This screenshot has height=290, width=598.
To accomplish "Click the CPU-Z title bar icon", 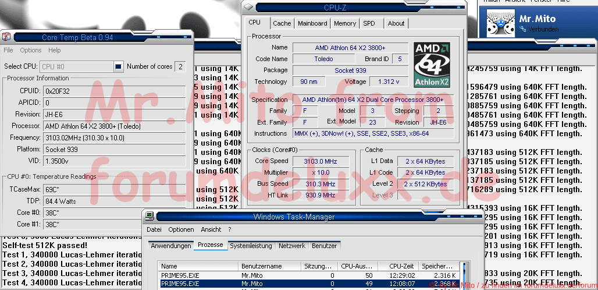I will coord(248,6).
